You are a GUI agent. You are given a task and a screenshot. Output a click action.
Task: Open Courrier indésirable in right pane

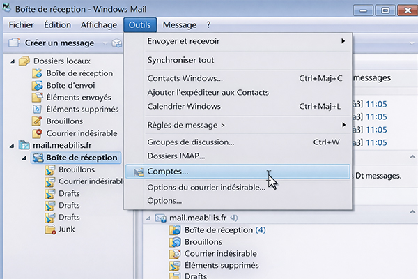(x=220, y=254)
